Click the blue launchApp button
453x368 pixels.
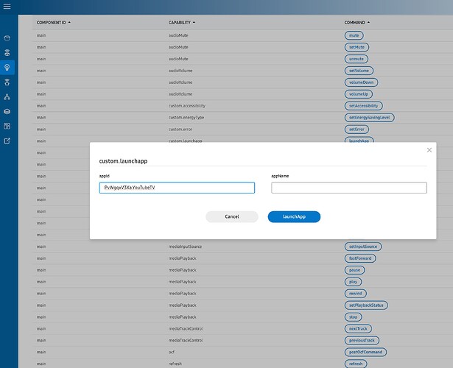pos(294,217)
